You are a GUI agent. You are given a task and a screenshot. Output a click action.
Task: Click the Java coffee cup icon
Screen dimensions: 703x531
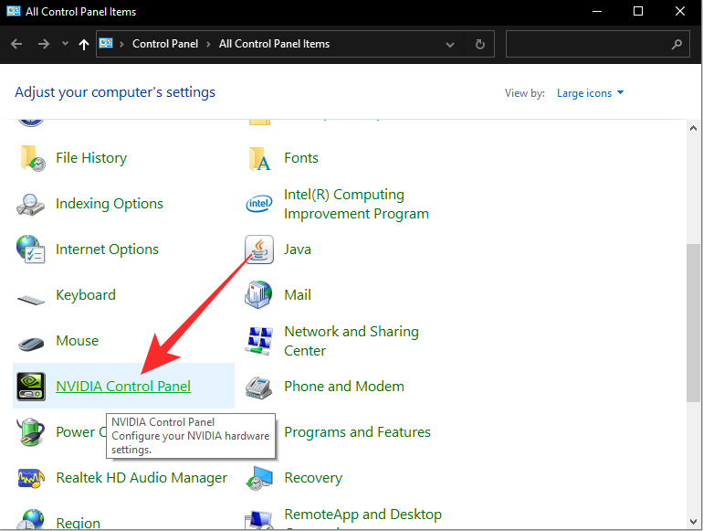point(260,250)
